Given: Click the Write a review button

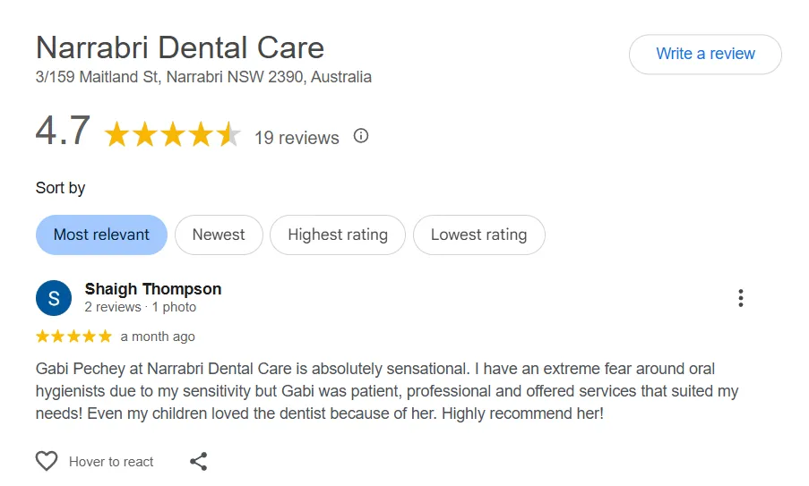Looking at the screenshot, I should [x=705, y=54].
